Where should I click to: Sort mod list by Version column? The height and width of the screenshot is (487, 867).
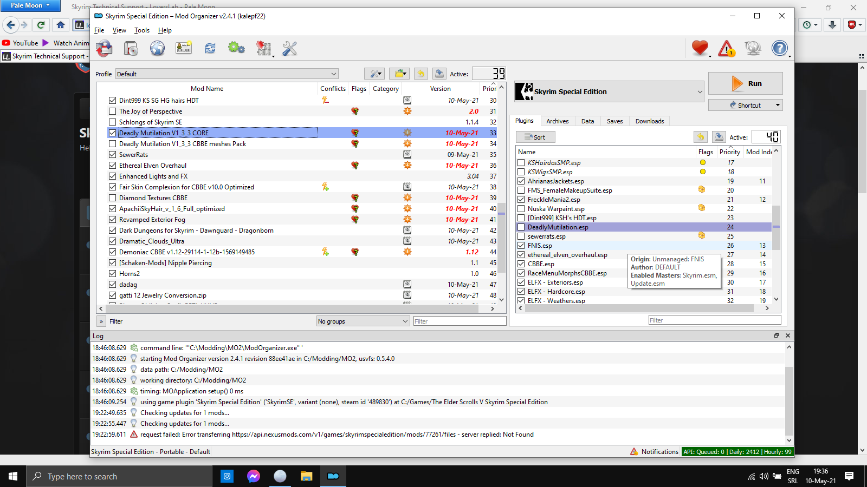440,88
